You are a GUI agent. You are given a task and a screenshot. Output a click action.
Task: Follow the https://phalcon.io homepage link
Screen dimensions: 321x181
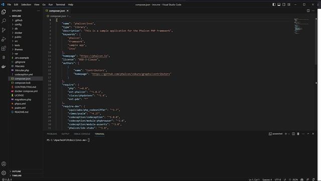click(94, 56)
